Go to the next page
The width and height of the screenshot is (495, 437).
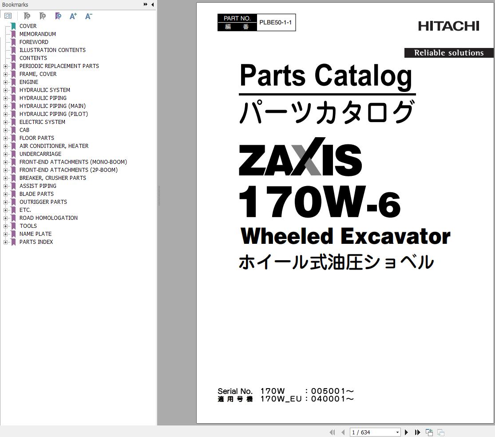coord(406,432)
